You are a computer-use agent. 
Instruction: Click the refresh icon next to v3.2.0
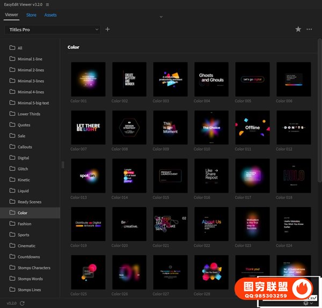pyautogui.click(x=22, y=303)
